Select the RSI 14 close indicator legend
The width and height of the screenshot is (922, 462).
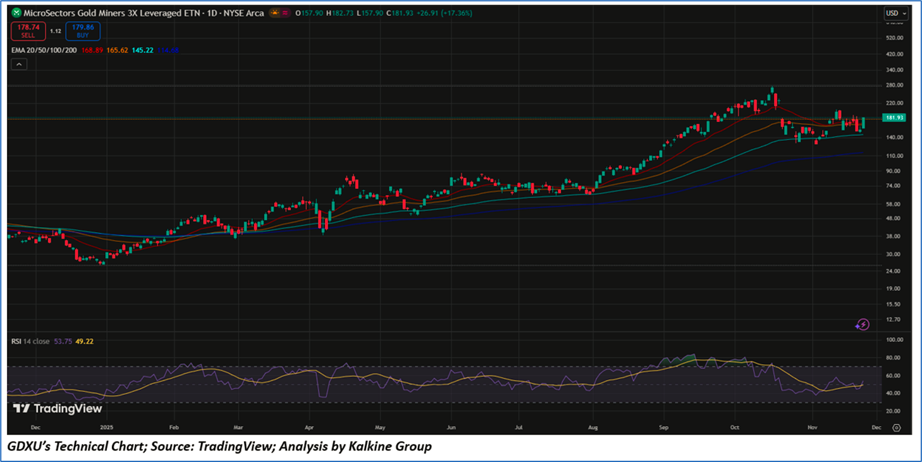click(30, 341)
